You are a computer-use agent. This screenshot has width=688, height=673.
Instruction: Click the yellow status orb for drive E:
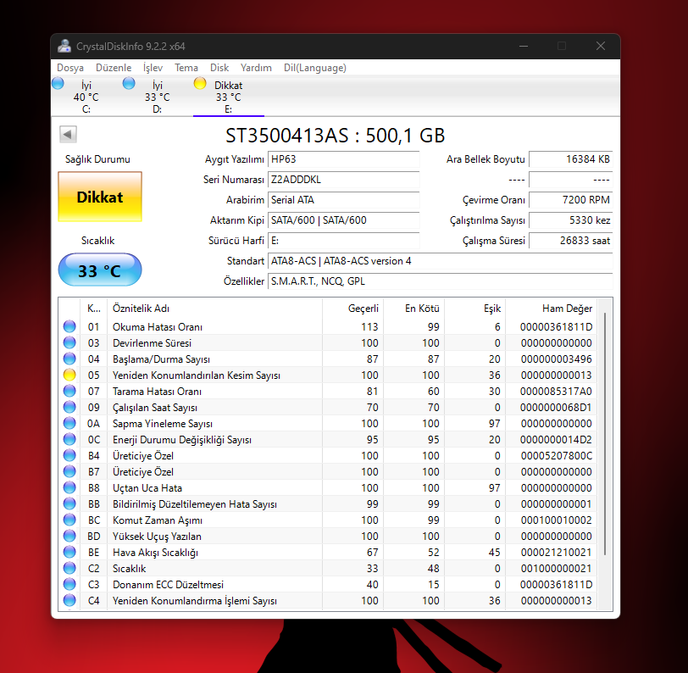pos(200,83)
